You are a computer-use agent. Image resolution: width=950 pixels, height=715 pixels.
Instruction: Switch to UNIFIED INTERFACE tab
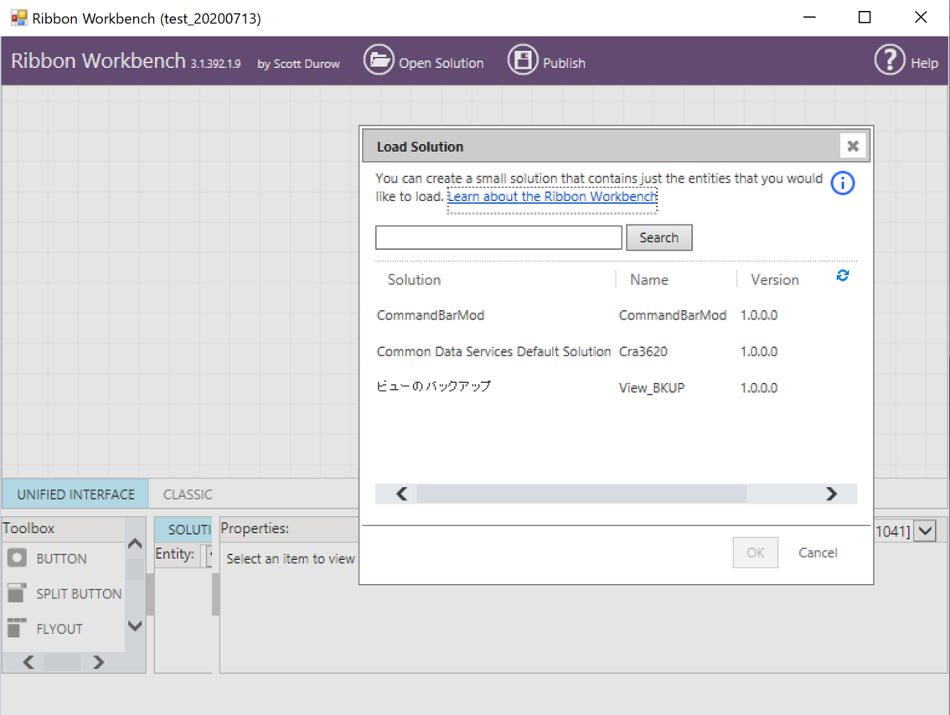75,495
